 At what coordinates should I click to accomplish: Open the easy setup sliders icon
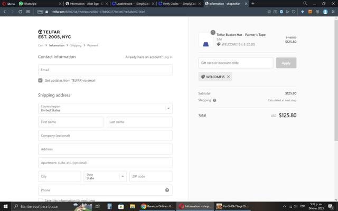(x=333, y=12)
